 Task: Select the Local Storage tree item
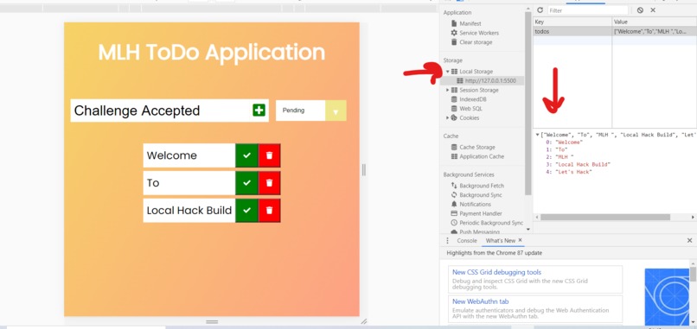(x=476, y=72)
